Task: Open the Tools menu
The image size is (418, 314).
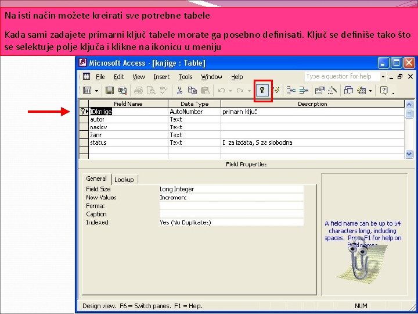Action: [185, 77]
